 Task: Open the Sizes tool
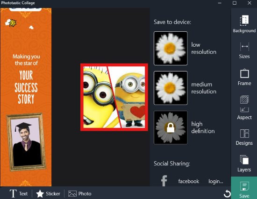pyautogui.click(x=244, y=50)
